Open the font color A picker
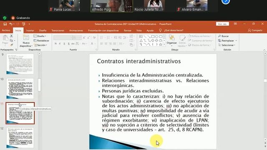The width and height of the screenshot is (267, 150). click(x=92, y=44)
